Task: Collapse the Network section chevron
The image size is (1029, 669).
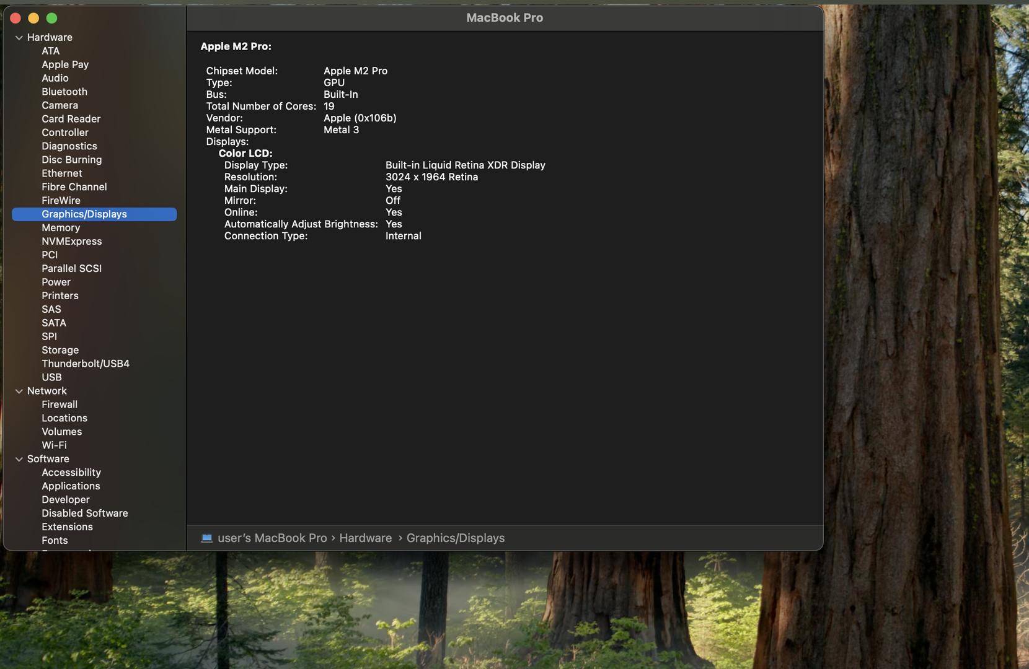Action: [x=19, y=391]
